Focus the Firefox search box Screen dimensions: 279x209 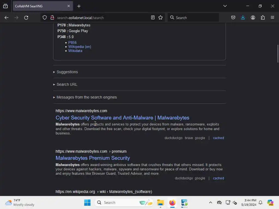click(x=193, y=18)
